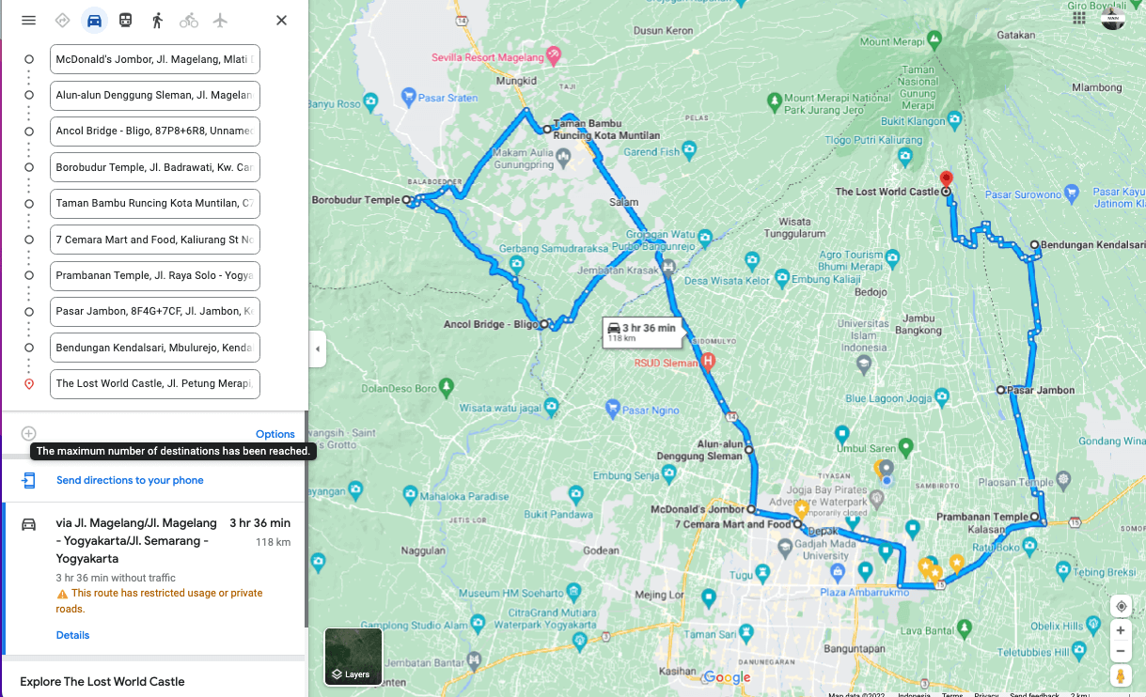Select transit travel mode
The width and height of the screenshot is (1146, 697).
tap(125, 21)
